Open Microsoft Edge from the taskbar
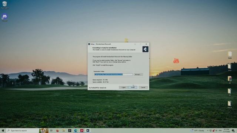This screenshot has height=133, width=237. click(76, 130)
